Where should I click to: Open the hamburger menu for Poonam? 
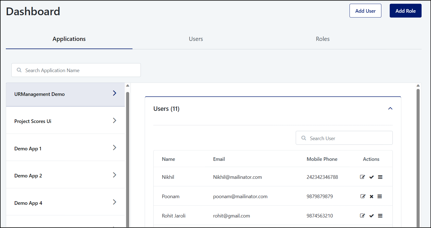coord(380,196)
